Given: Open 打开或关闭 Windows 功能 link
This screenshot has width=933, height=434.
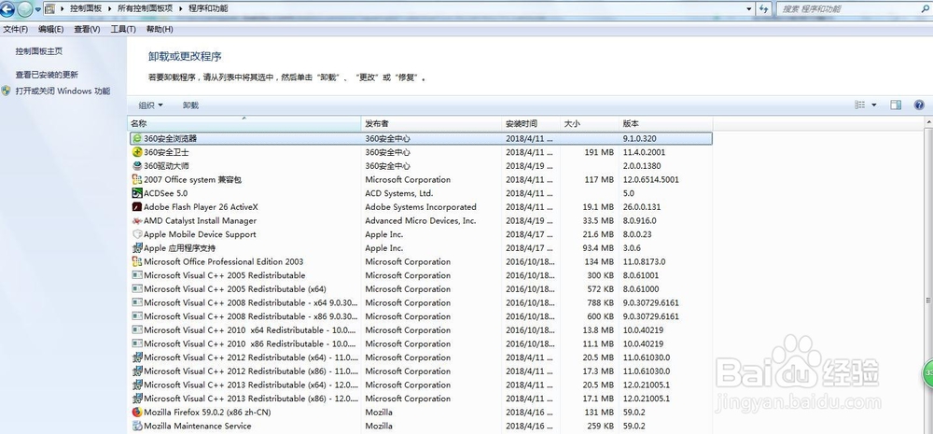Looking at the screenshot, I should 63,91.
